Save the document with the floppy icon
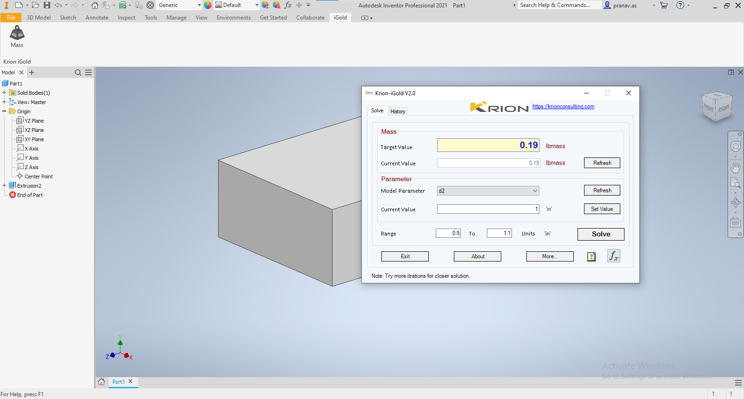Image resolution: width=744 pixels, height=399 pixels. click(x=47, y=5)
